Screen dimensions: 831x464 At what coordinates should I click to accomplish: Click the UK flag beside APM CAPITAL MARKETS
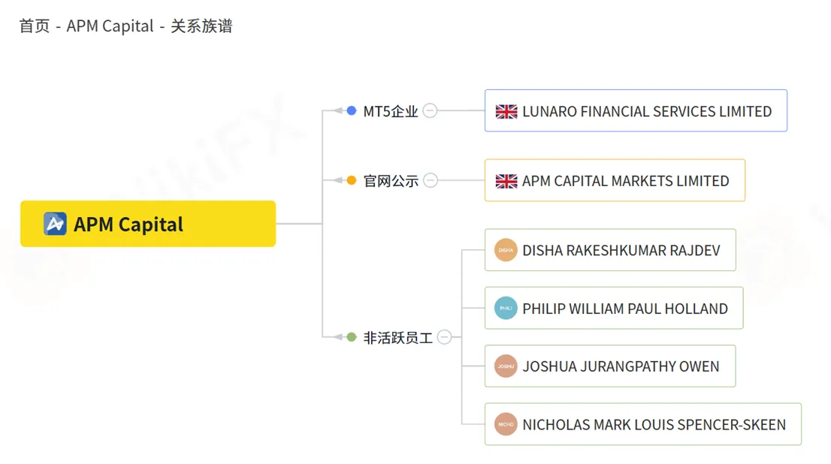coord(506,181)
